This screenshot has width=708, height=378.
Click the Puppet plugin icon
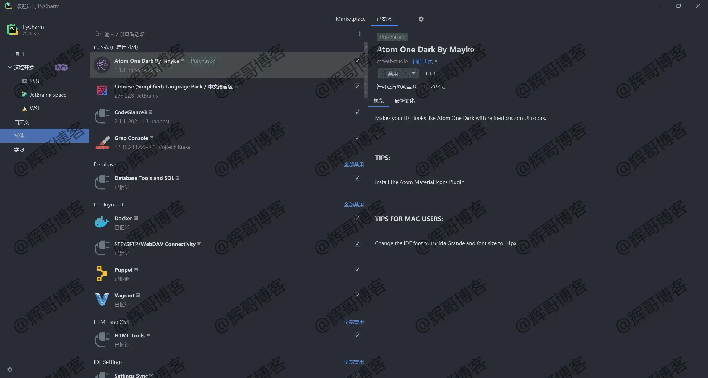[x=102, y=273]
